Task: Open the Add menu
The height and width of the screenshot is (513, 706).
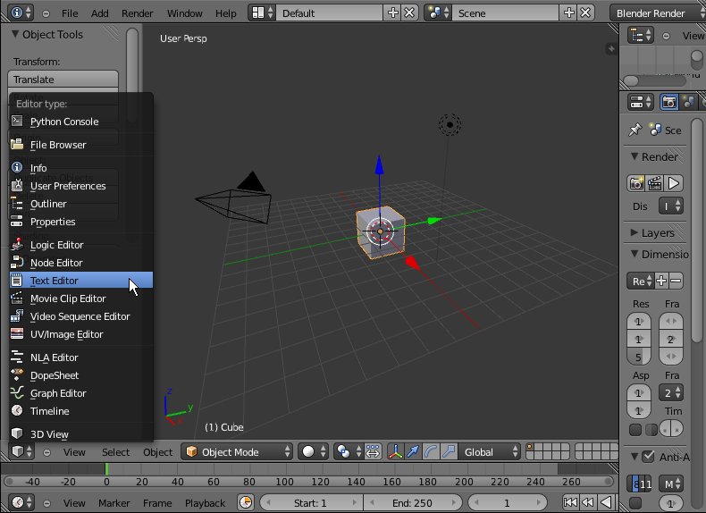Action: point(99,13)
